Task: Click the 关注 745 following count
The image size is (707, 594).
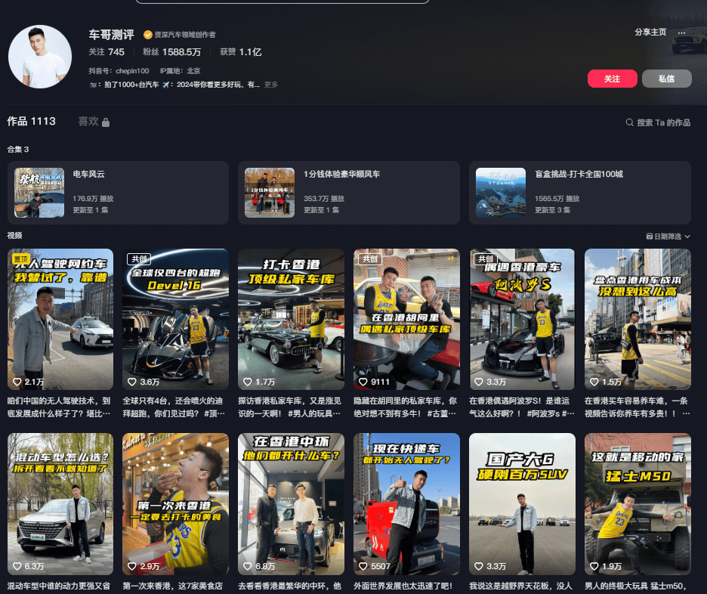Action: tap(107, 52)
